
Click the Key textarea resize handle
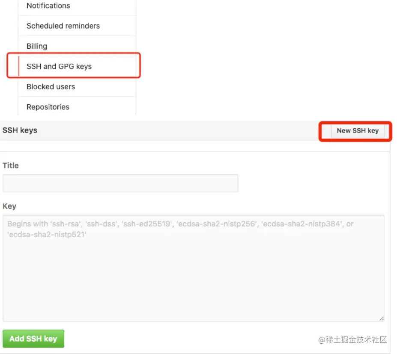click(382, 319)
